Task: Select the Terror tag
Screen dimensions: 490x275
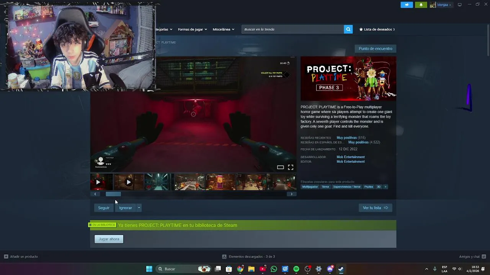Action: click(x=325, y=187)
